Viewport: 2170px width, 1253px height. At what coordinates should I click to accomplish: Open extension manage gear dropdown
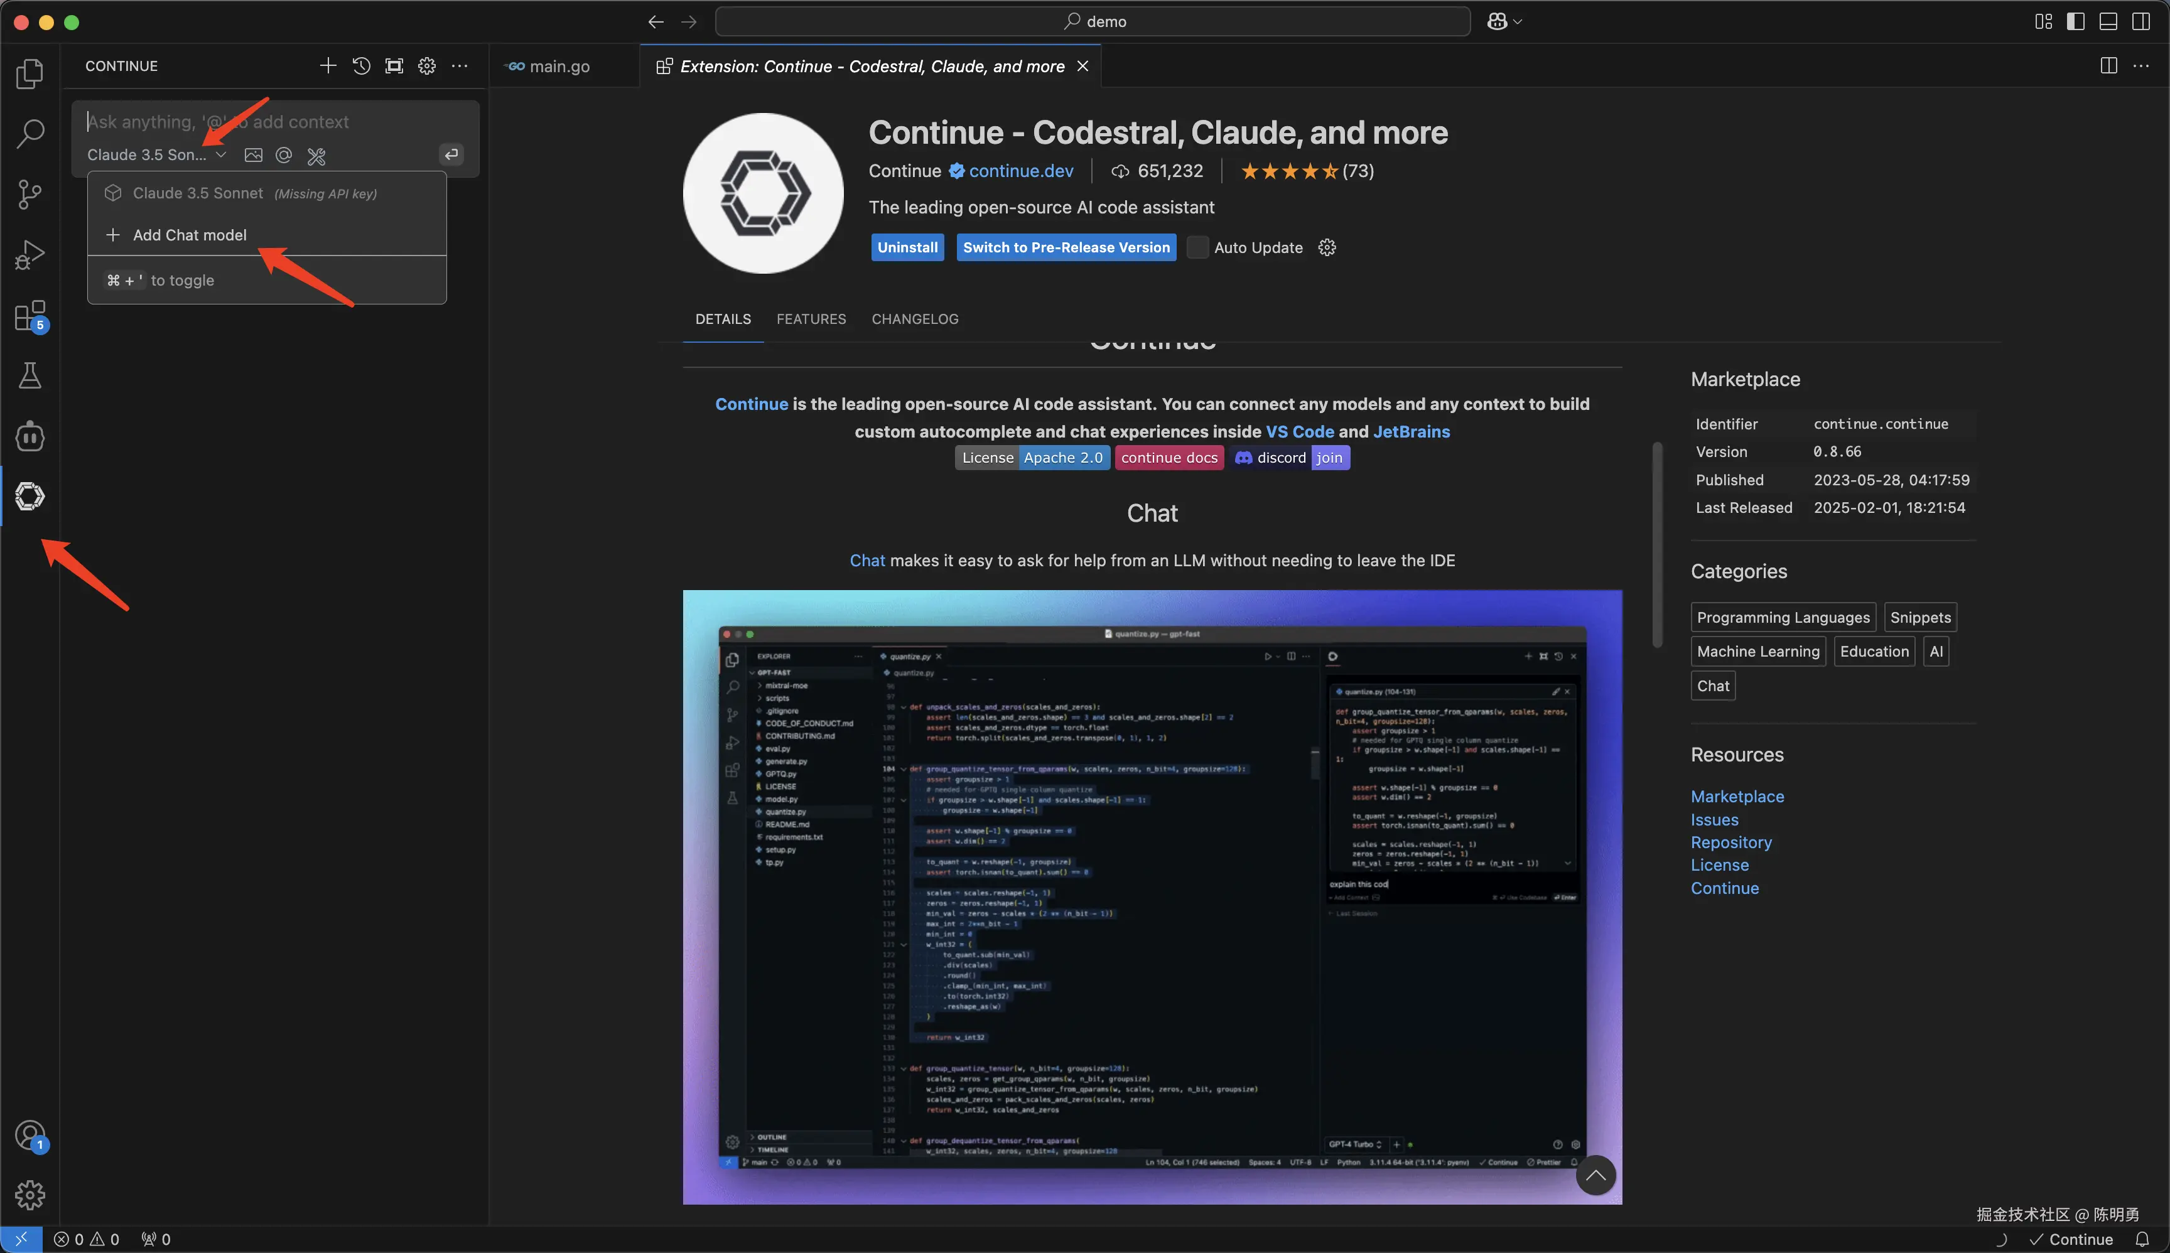click(1327, 248)
